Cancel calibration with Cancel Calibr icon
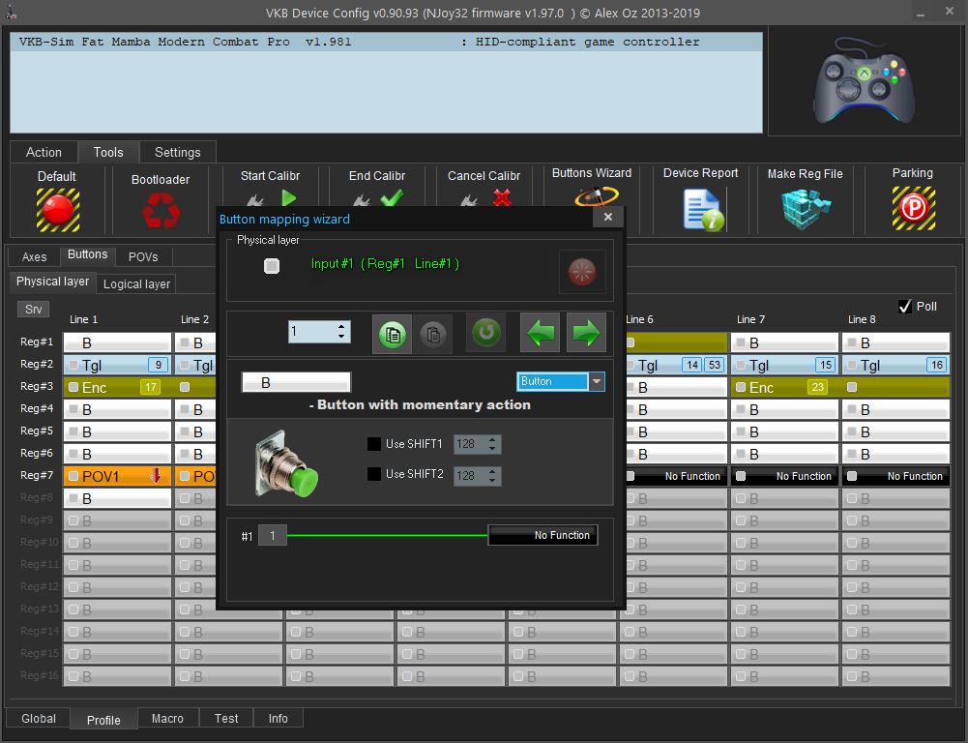 point(484,199)
